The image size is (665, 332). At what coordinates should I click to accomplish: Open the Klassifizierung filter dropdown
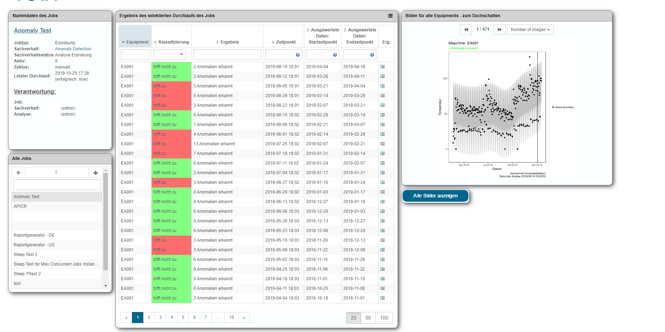pyautogui.click(x=169, y=55)
